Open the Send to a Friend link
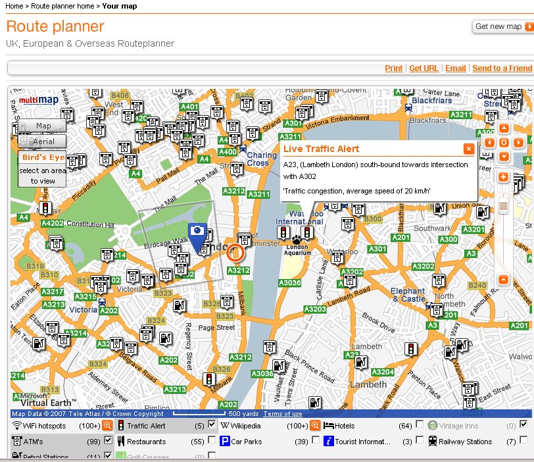This screenshot has width=534, height=462. pyautogui.click(x=502, y=68)
